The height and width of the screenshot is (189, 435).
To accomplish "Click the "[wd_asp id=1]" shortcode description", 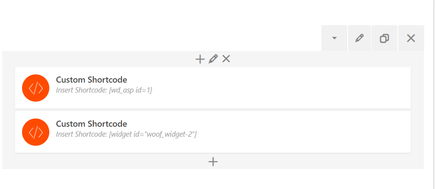I will (129, 90).
